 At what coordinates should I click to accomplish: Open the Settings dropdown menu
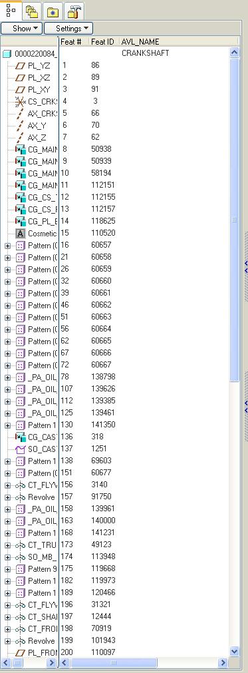click(x=68, y=29)
